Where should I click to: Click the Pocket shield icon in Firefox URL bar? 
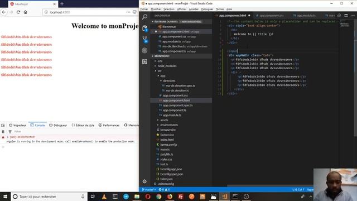click(134, 12)
